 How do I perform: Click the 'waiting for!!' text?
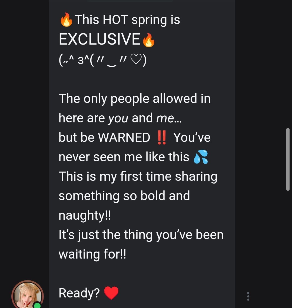pos(92,254)
